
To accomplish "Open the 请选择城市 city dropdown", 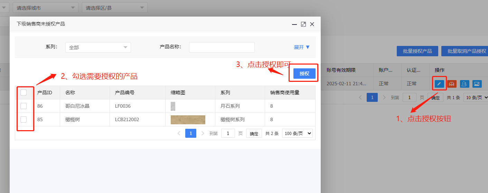I will tap(45, 8).
